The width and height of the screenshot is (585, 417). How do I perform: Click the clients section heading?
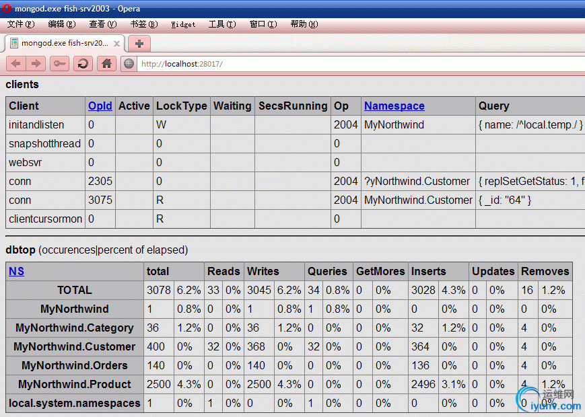click(x=22, y=84)
